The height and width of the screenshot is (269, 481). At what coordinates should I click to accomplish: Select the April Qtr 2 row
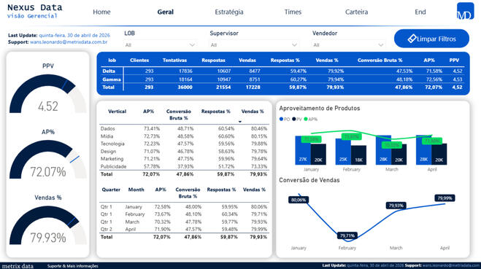(x=184, y=229)
